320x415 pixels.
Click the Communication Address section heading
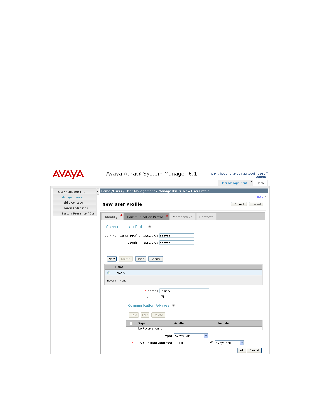[149, 306]
